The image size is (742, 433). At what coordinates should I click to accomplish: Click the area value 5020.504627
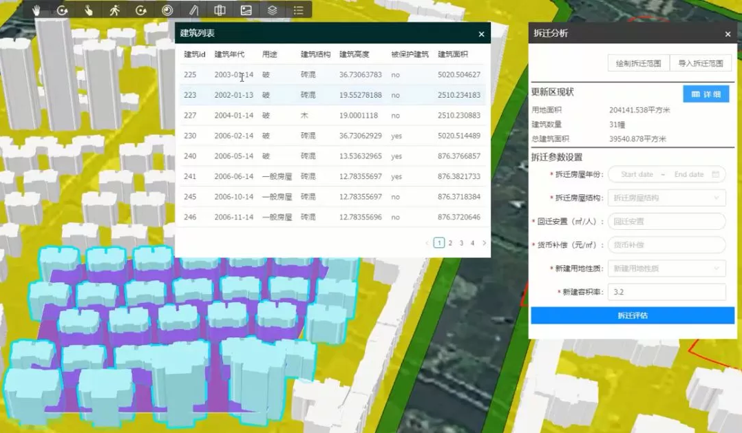459,75
